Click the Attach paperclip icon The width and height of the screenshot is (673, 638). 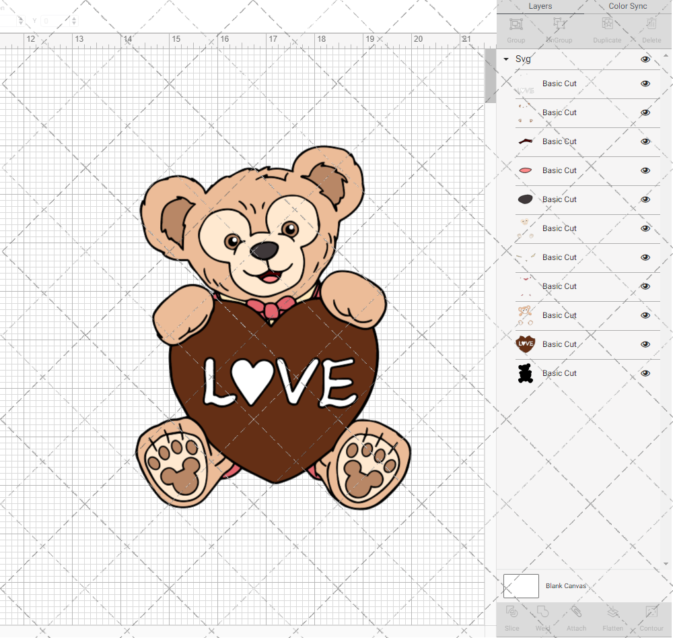pyautogui.click(x=576, y=612)
